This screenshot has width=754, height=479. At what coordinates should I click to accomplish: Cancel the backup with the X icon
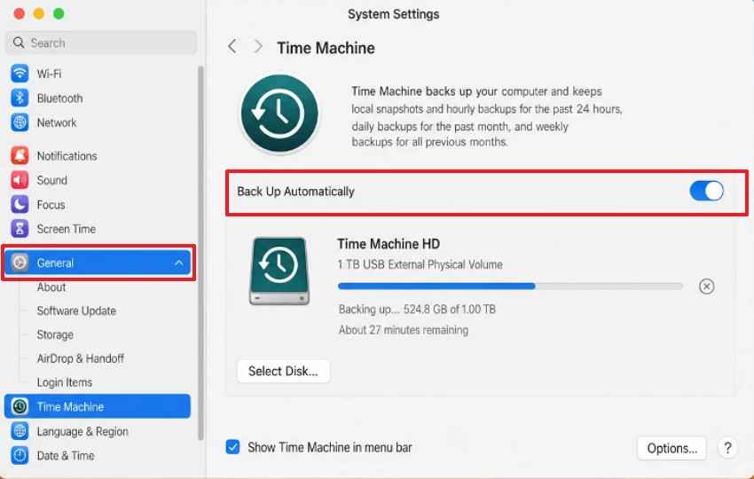[706, 287]
